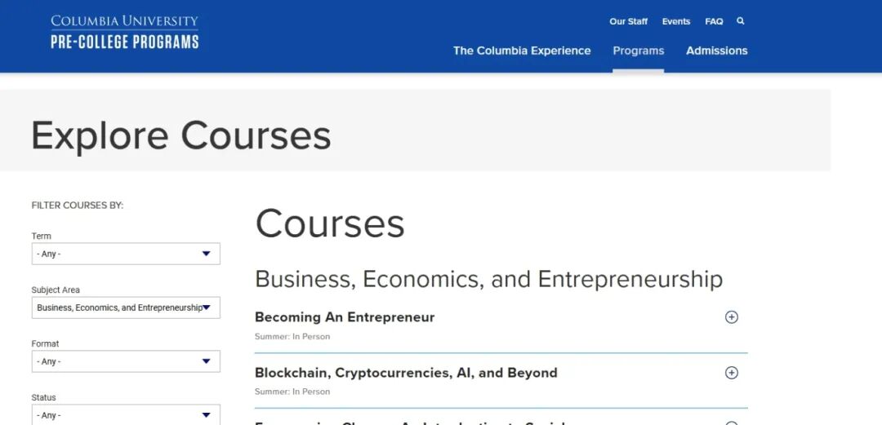This screenshot has width=882, height=425.
Task: Click the search magnifier icon
Action: [x=741, y=21]
